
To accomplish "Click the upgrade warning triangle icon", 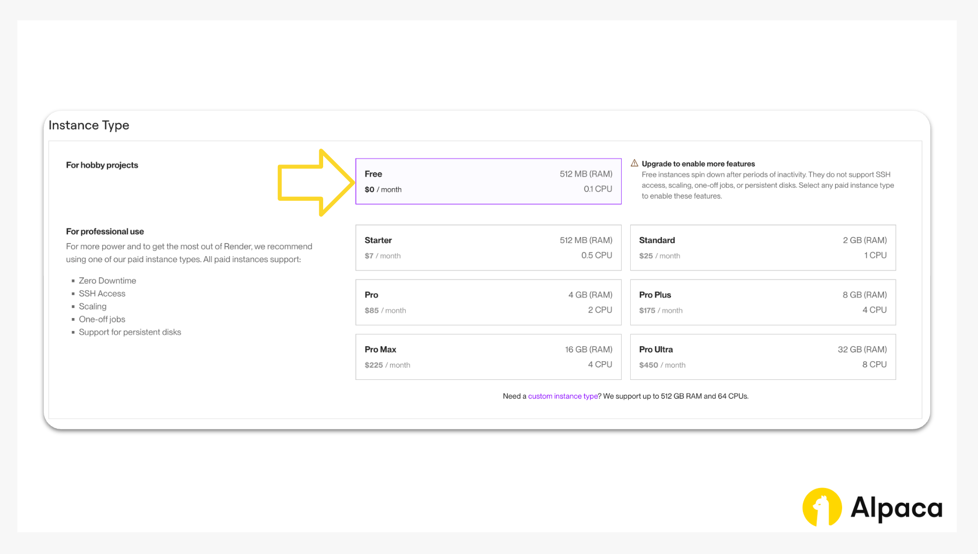I will pyautogui.click(x=634, y=164).
